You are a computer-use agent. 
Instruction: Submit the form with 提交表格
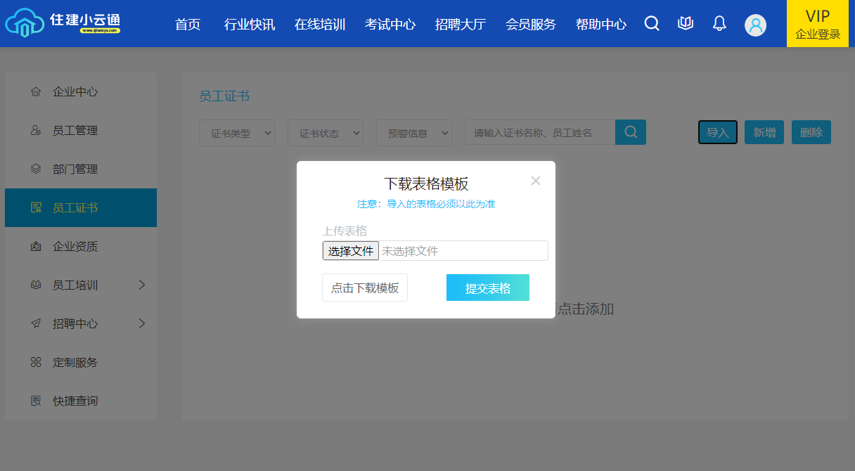(x=488, y=288)
